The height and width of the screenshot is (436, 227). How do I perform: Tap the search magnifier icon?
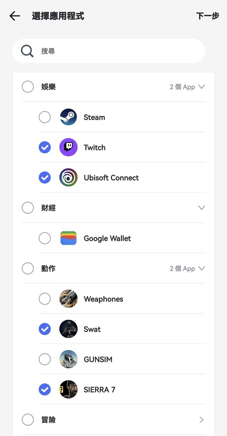click(x=27, y=51)
